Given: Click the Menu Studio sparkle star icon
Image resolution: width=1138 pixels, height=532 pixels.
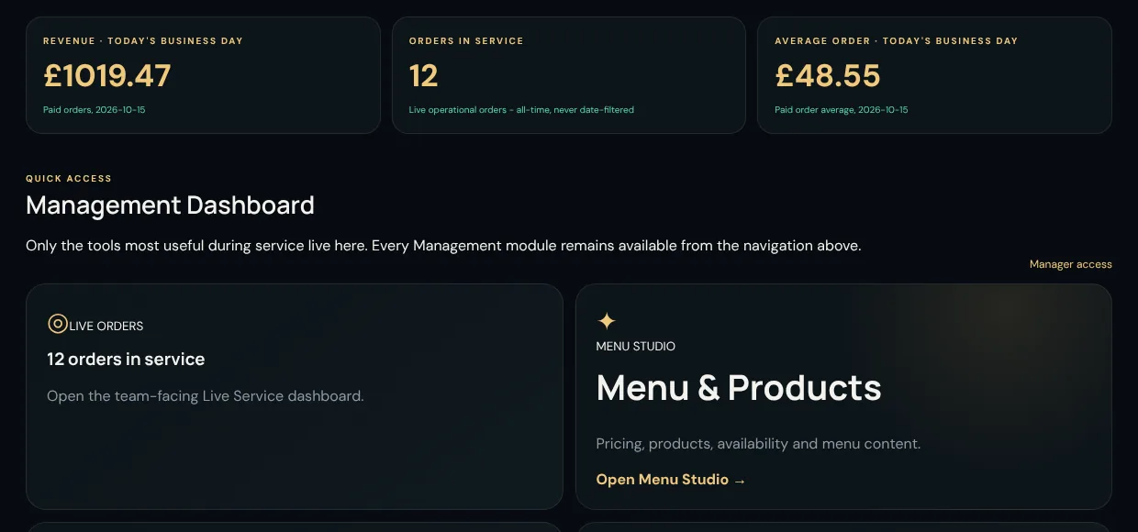Looking at the screenshot, I should 606,321.
